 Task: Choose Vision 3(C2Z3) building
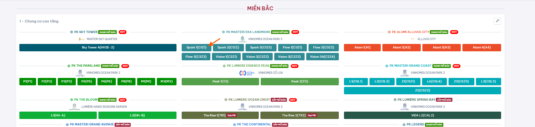point(289,56)
